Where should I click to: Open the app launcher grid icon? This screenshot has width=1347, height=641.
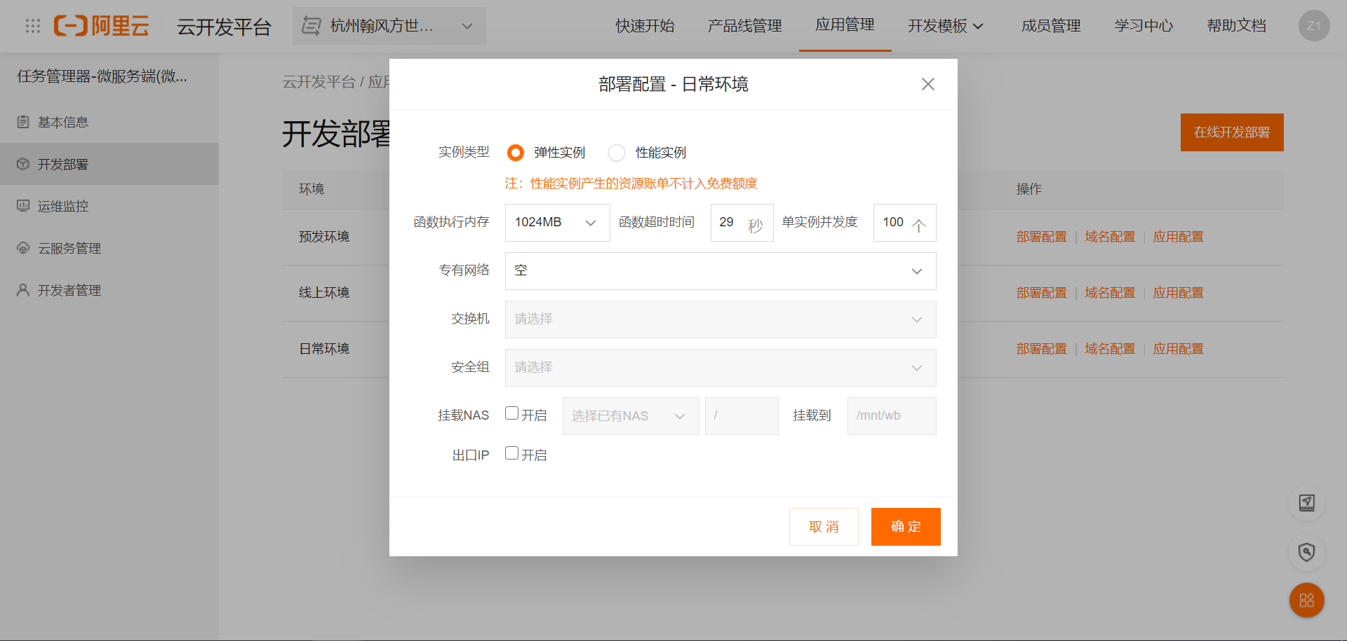tap(33, 26)
